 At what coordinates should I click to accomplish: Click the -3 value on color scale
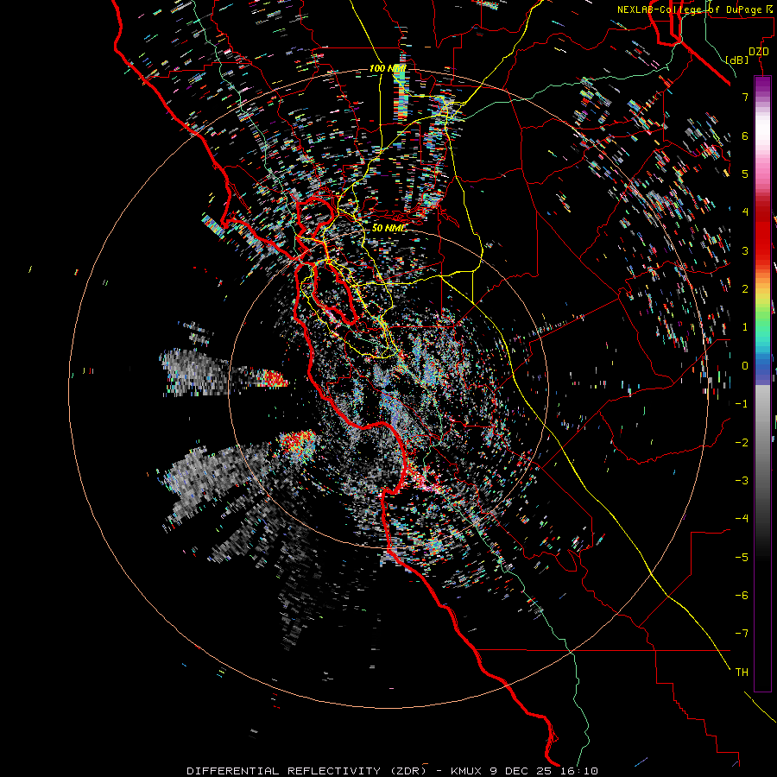point(742,480)
